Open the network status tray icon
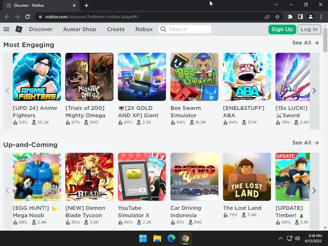This screenshot has height=246, width=328. pos(290,238)
